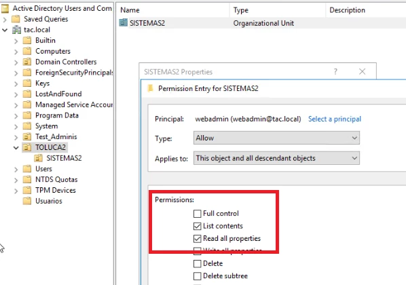Viewport: 406px width, 285px height.
Task: Click the Domain Controllers OU folder icon
Action: click(27, 62)
